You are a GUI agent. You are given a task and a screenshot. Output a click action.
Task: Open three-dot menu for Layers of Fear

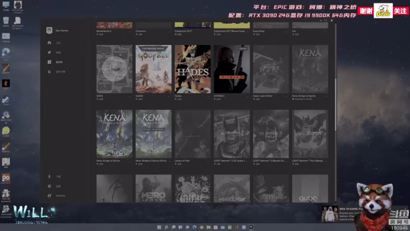[x=209, y=161]
